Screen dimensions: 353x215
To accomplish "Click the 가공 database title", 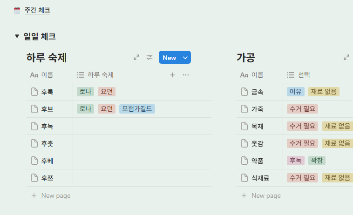I will tap(245, 58).
